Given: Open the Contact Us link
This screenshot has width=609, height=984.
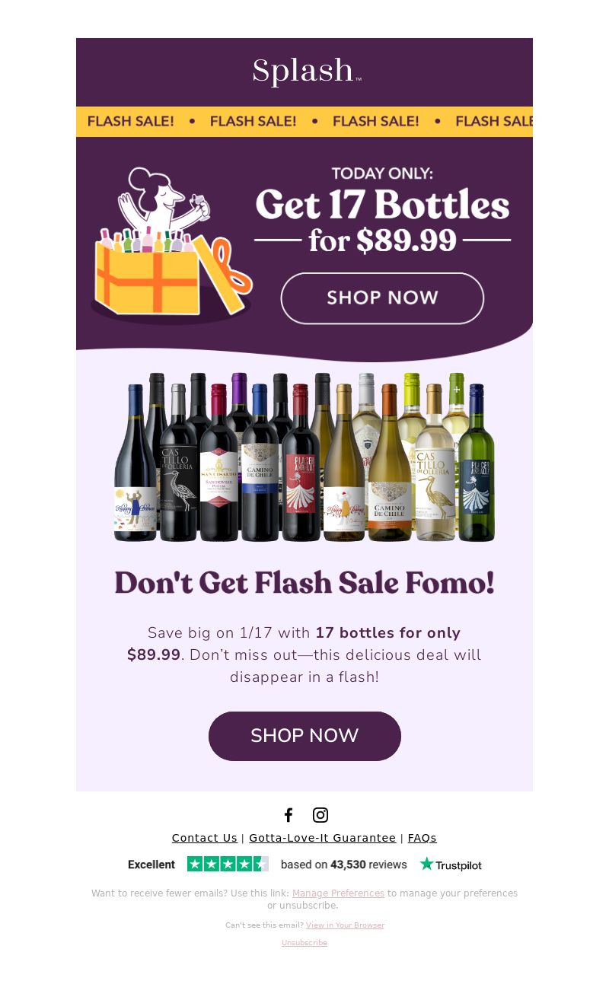Looking at the screenshot, I should pyautogui.click(x=204, y=838).
